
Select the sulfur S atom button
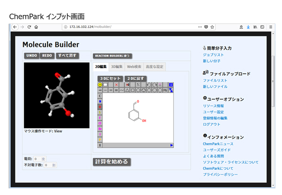coord(100,112)
